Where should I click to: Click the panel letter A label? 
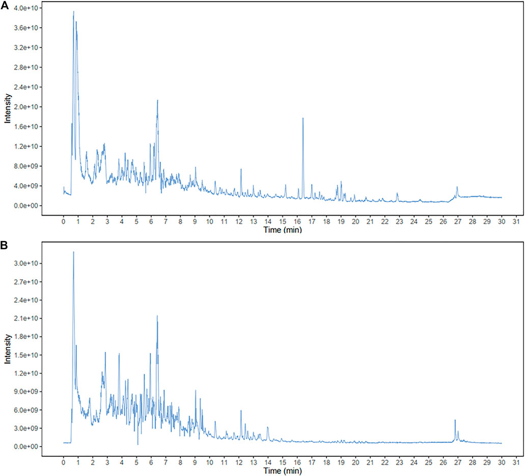pyautogui.click(x=5, y=6)
